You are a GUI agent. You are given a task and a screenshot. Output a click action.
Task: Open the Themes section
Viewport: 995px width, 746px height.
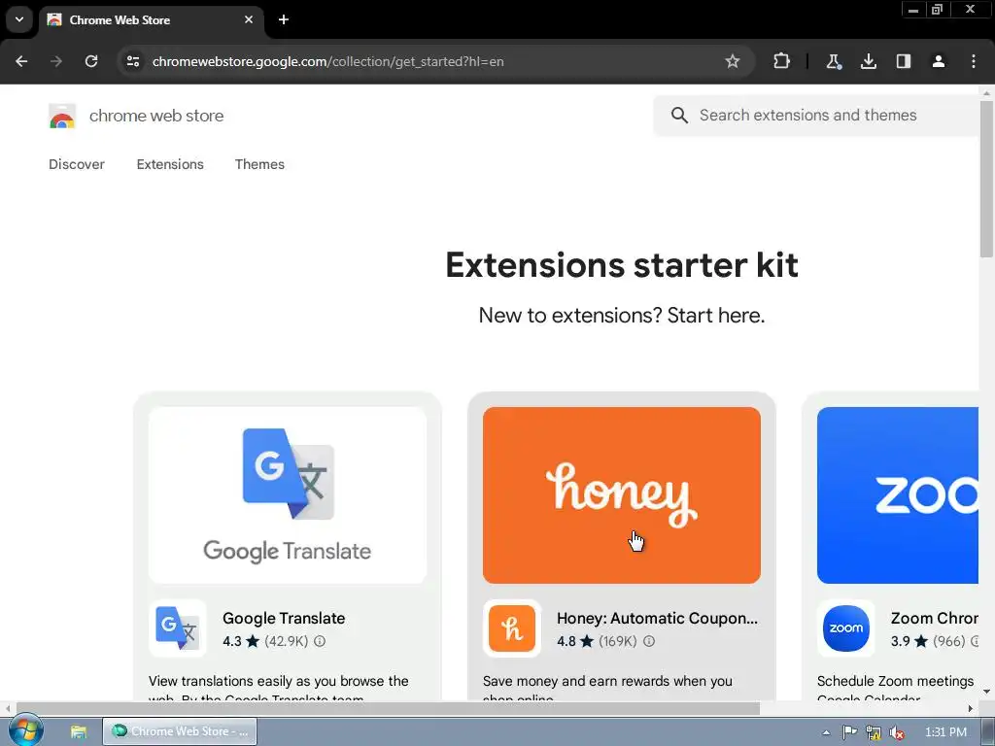pyautogui.click(x=259, y=164)
